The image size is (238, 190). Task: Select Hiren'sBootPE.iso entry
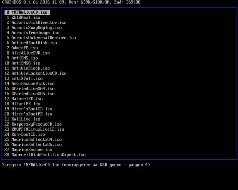28,114
